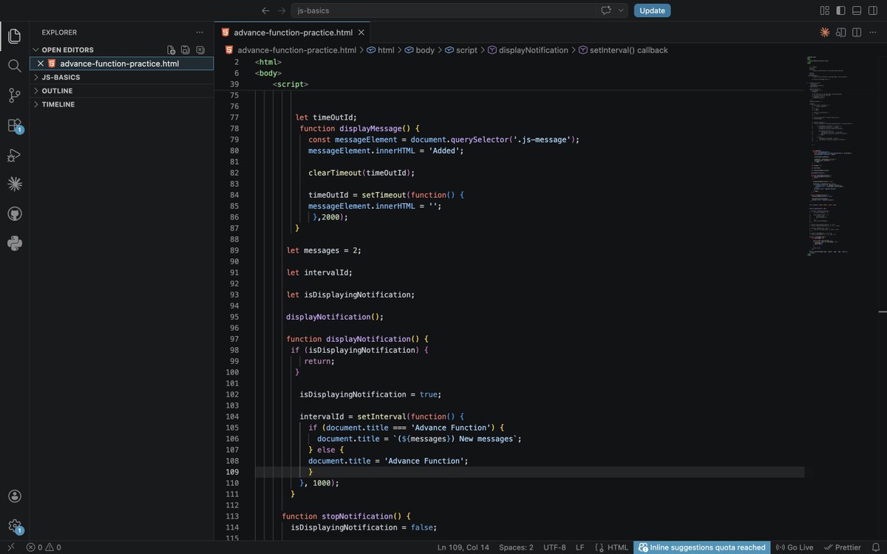This screenshot has height=554, width=887.
Task: Select the advance-function-practice.html editor tab
Action: click(x=292, y=33)
